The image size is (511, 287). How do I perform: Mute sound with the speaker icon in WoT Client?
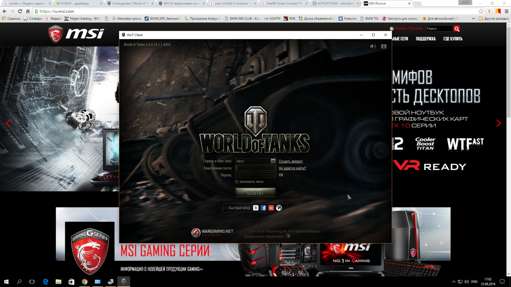373,46
